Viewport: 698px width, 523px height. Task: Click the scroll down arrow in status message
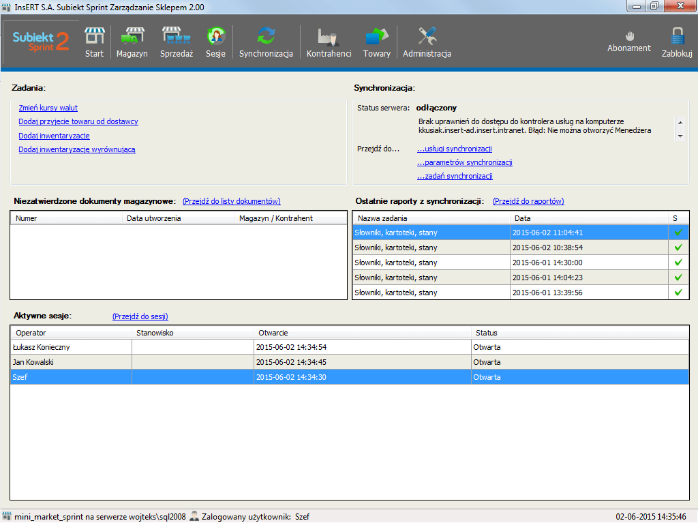click(x=680, y=136)
